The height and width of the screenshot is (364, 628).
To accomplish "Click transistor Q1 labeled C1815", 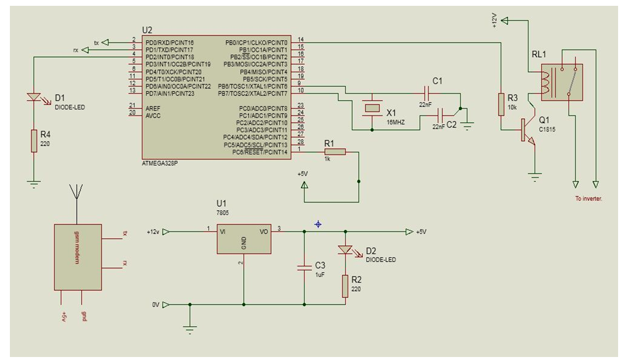I will coord(528,131).
